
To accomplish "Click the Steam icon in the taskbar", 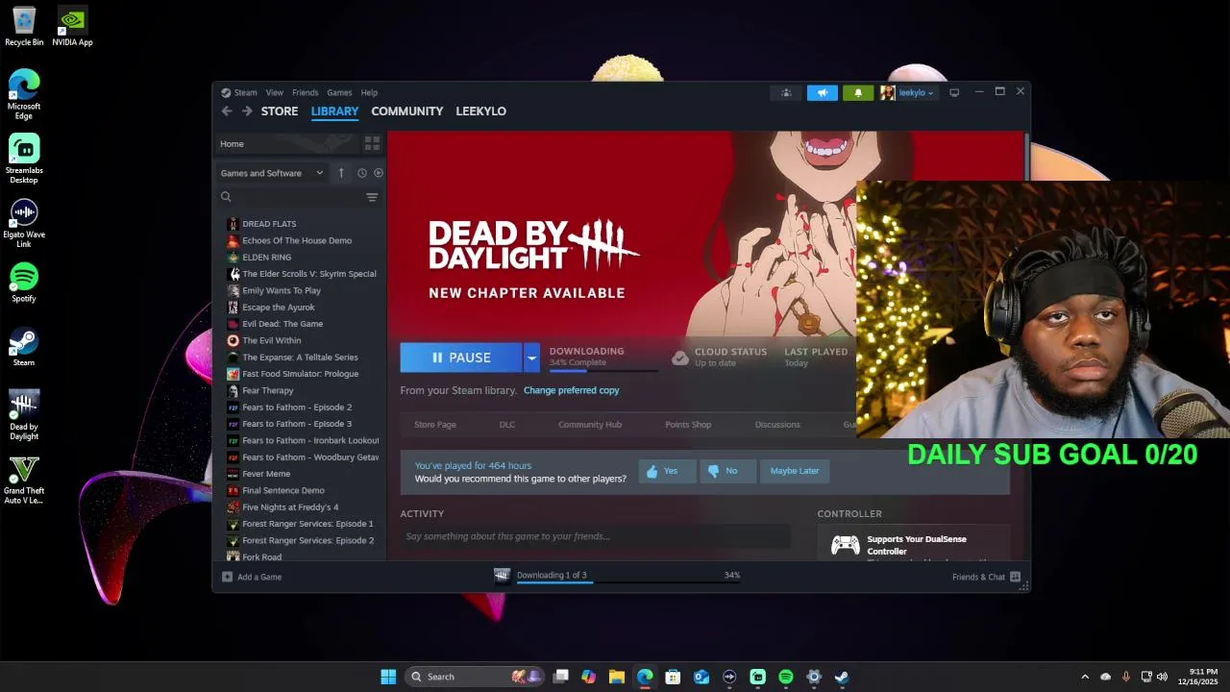I will [842, 677].
